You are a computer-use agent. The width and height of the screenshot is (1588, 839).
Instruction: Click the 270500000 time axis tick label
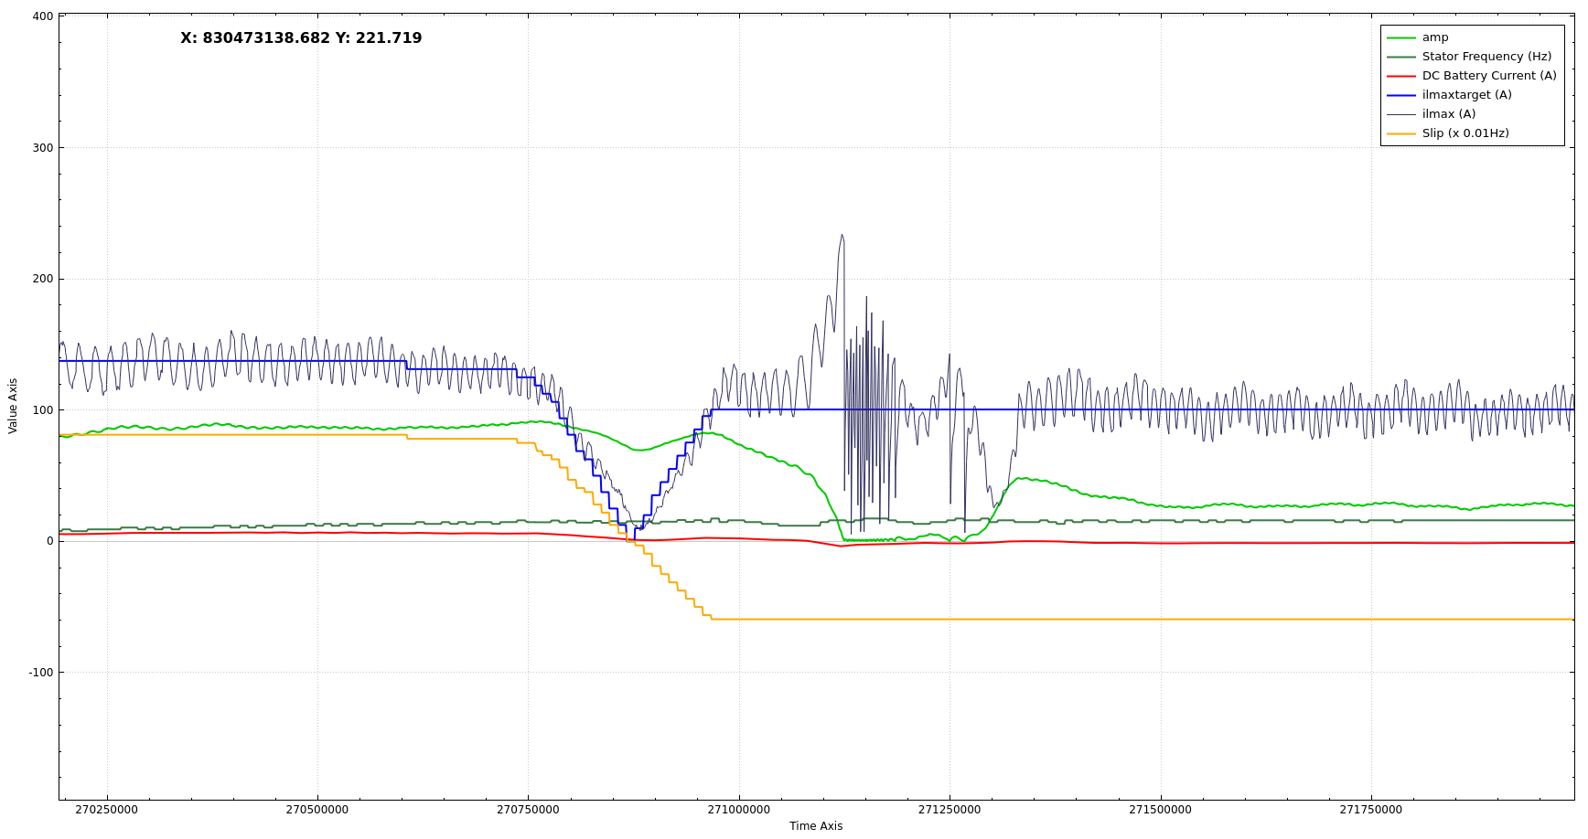pyautogui.click(x=317, y=810)
